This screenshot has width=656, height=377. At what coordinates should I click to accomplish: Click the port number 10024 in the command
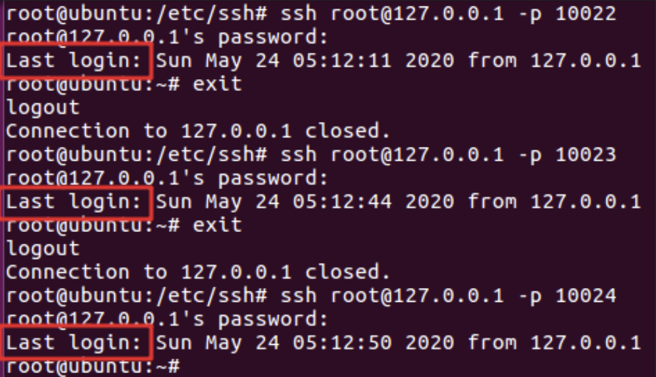point(586,296)
